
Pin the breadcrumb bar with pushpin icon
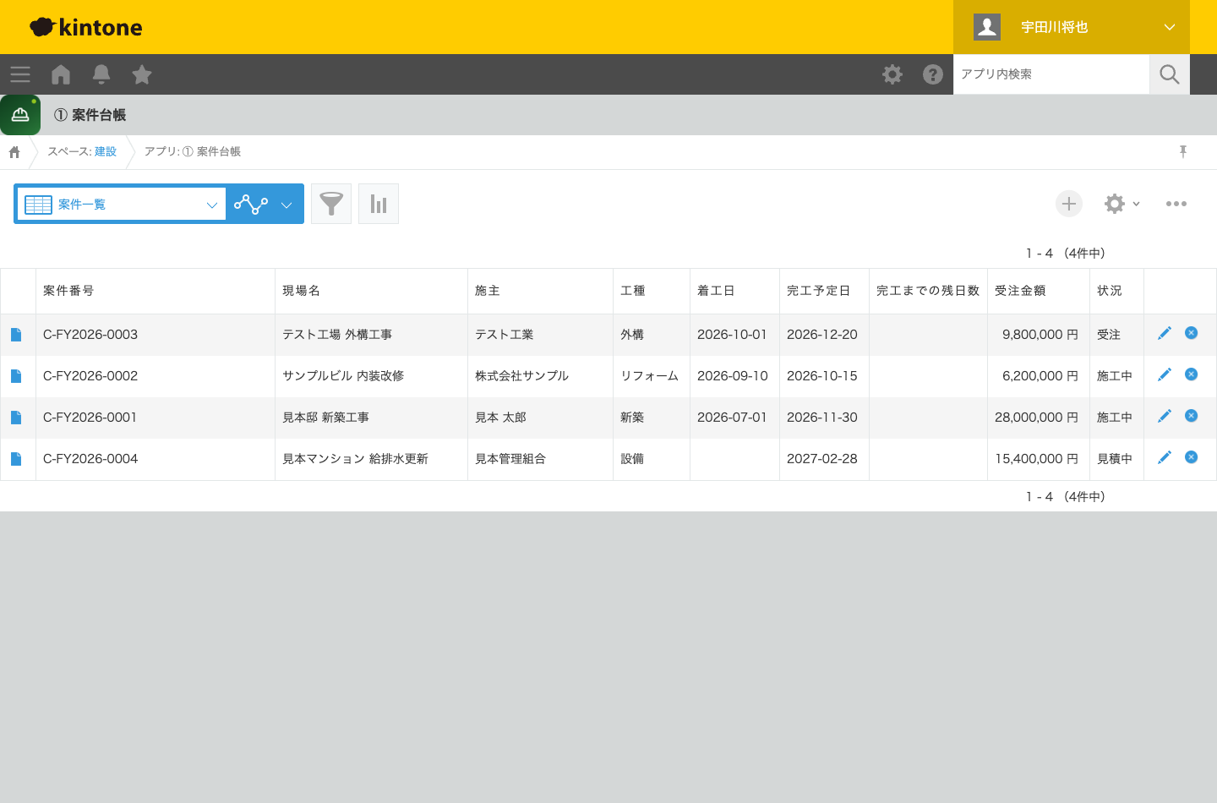point(1183,151)
